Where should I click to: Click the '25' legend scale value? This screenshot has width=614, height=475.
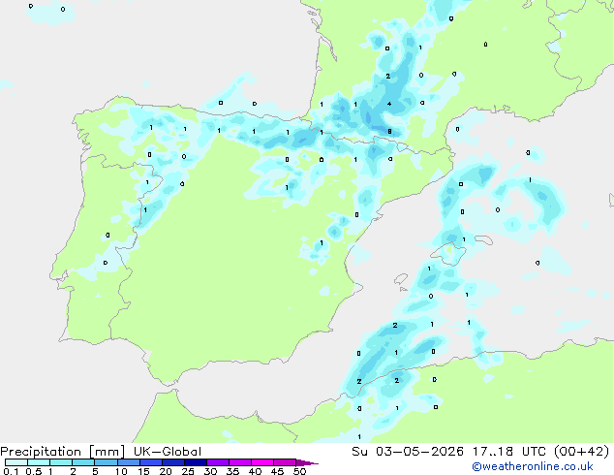188,471
